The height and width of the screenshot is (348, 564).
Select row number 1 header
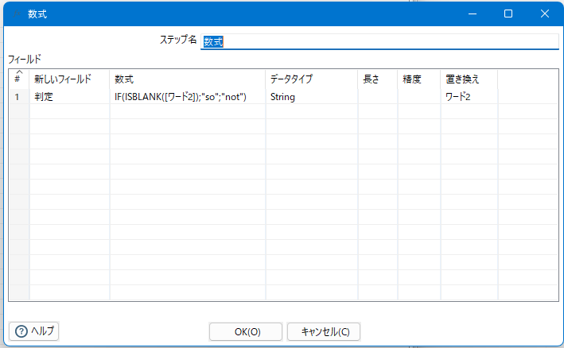tap(18, 97)
